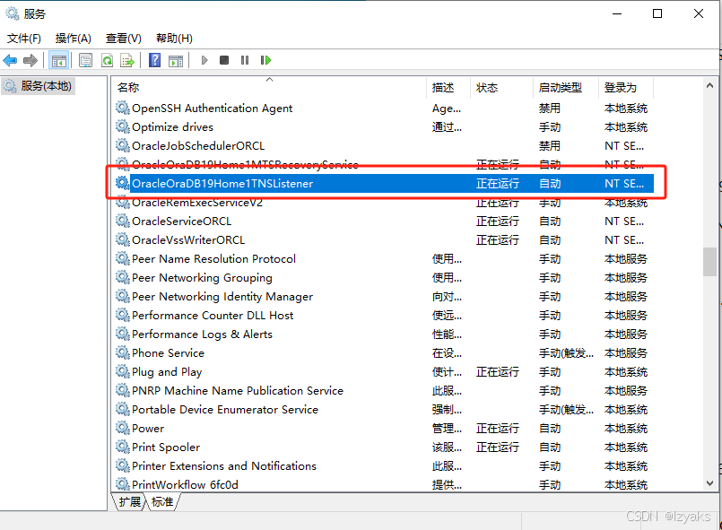The height and width of the screenshot is (530, 722).
Task: Sort by the 启动类型 column header
Action: tap(565, 88)
